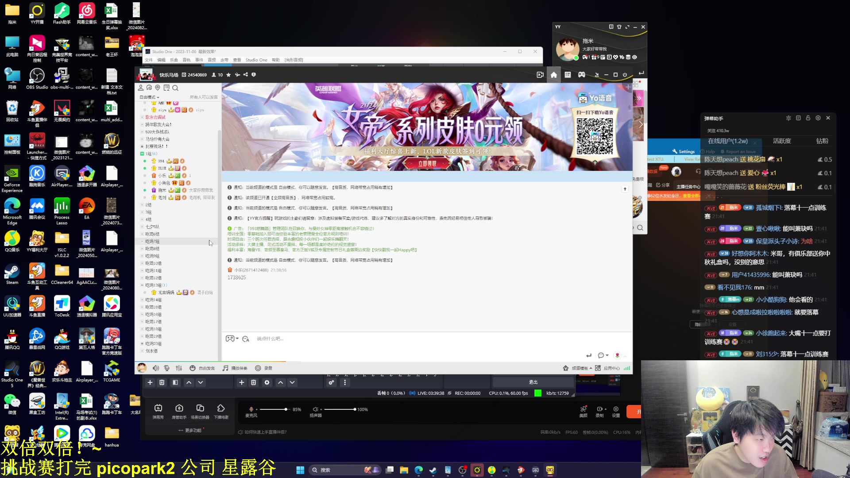The height and width of the screenshot is (478, 850).
Task: Open Studio One 编辑 menu
Action: (x=161, y=60)
